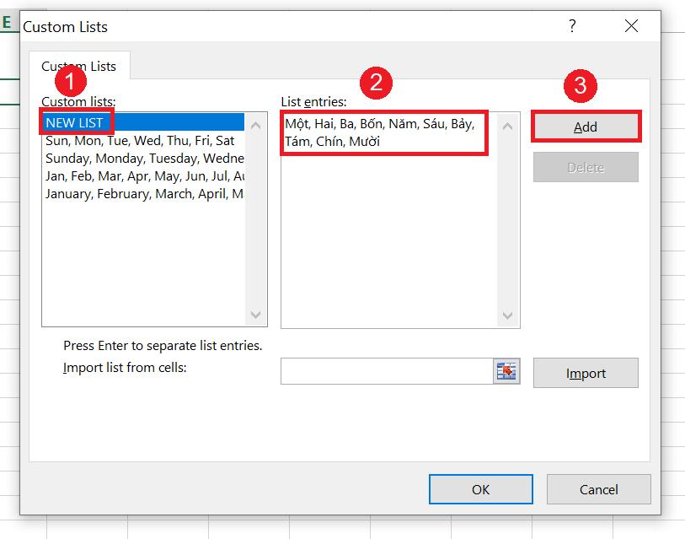
Task: Click the Cancel button
Action: point(598,489)
